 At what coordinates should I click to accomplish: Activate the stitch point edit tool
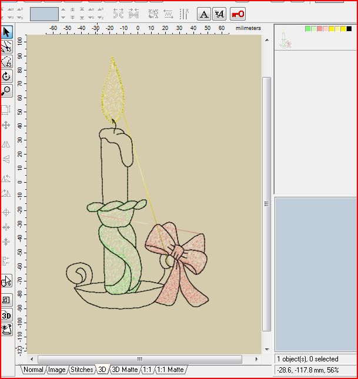tap(6, 46)
